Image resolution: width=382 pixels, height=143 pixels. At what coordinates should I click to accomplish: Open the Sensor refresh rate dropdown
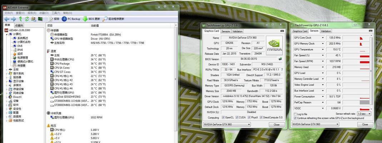point(364,114)
